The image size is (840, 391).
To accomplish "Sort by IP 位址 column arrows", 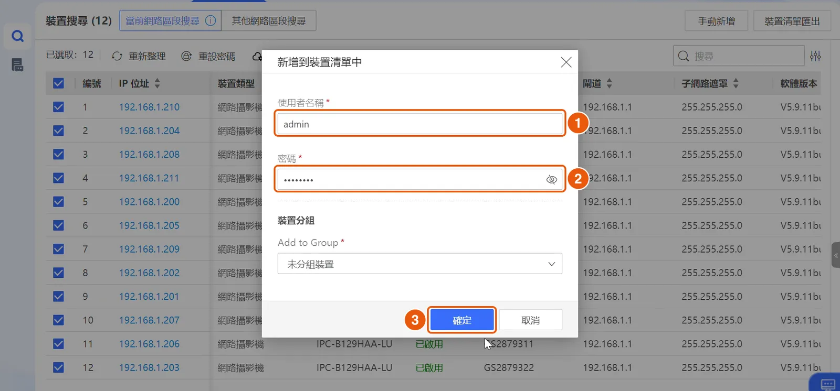I will coord(157,83).
